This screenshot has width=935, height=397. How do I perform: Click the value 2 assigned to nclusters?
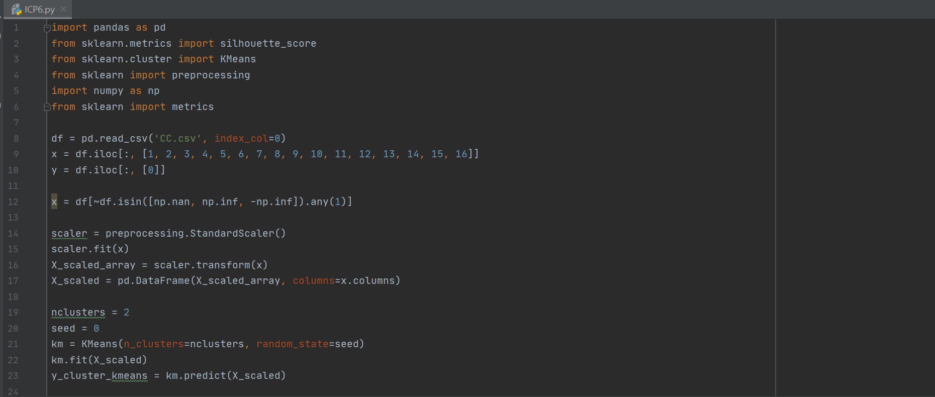pos(126,313)
